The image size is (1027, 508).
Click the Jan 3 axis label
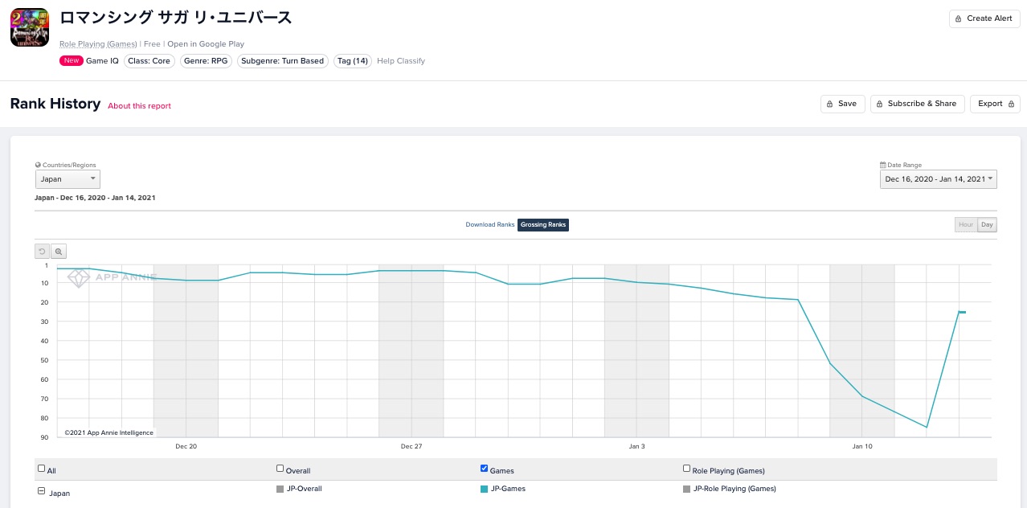tap(636, 446)
